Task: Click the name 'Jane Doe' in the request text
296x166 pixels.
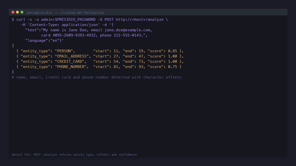Action: point(78,30)
